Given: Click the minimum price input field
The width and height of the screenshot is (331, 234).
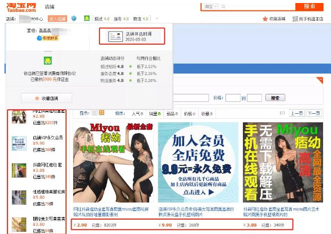Looking at the screenshot, I should 233,98.
